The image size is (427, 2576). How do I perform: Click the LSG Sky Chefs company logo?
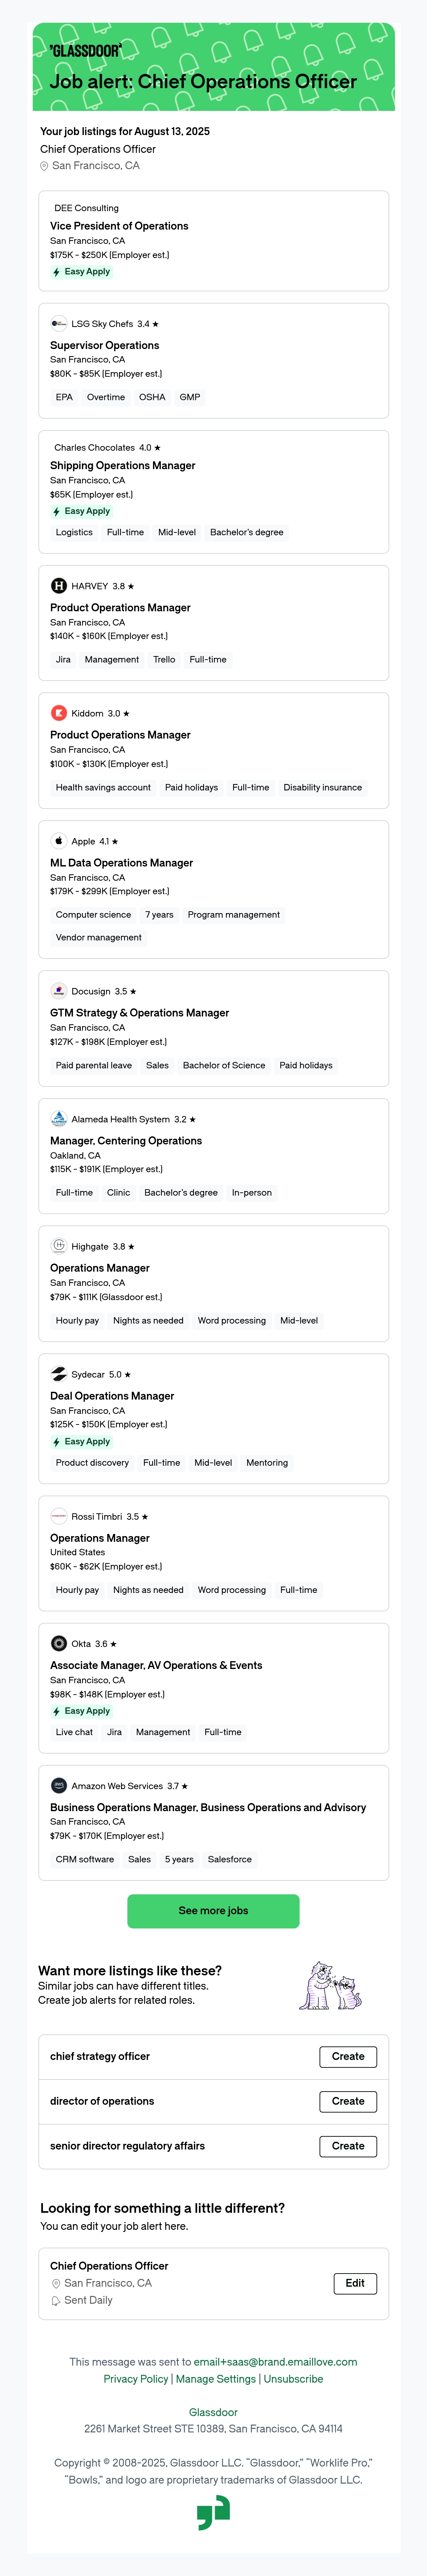pos(59,324)
